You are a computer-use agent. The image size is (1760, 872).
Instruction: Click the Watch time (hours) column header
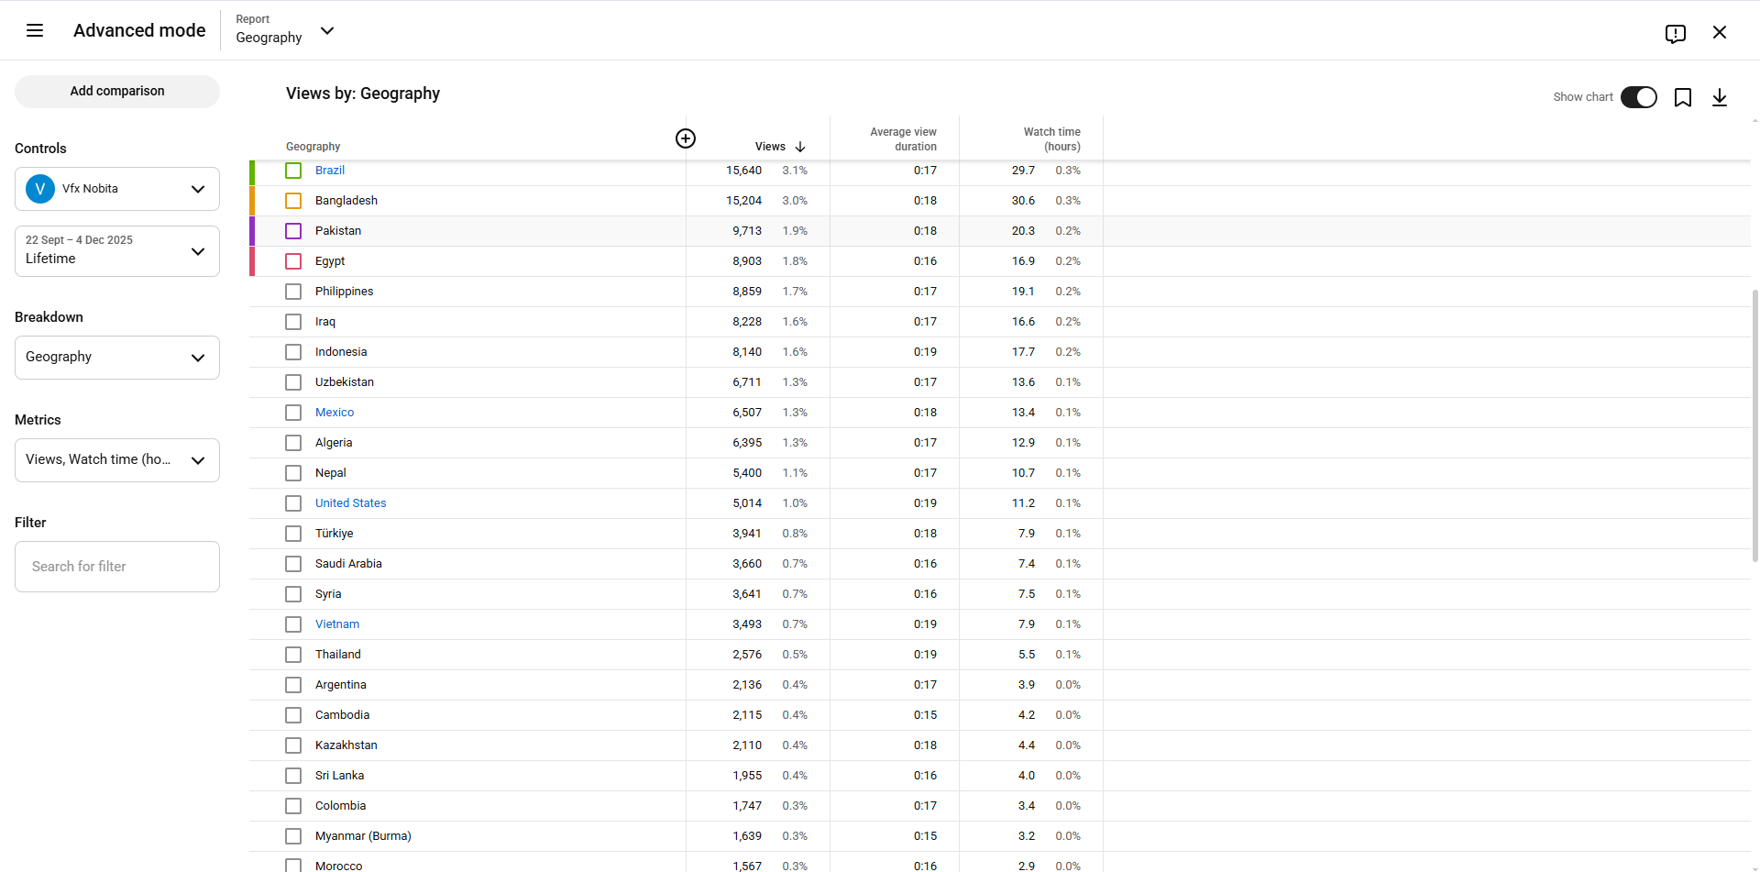point(1051,139)
